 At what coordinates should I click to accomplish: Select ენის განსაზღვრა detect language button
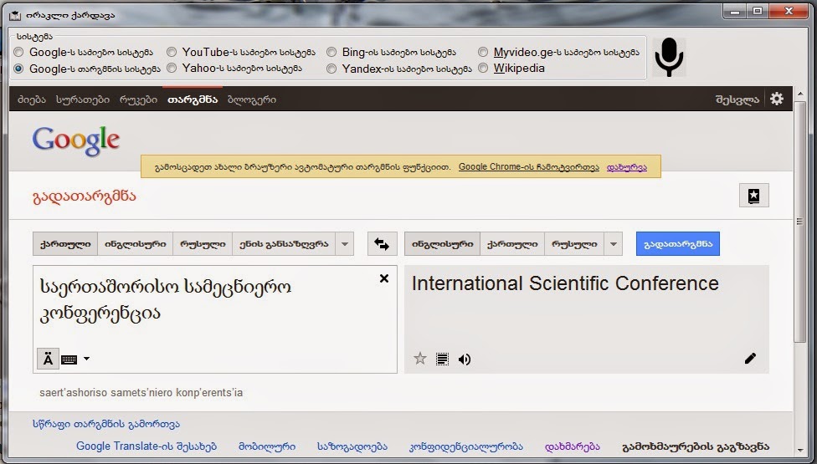pyautogui.click(x=284, y=244)
